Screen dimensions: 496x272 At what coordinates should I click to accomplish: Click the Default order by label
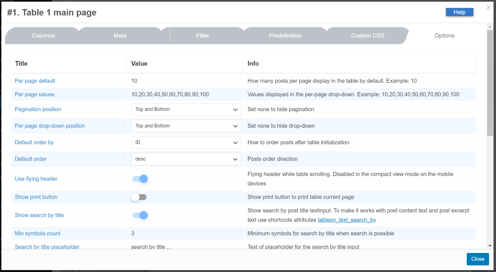(x=34, y=142)
